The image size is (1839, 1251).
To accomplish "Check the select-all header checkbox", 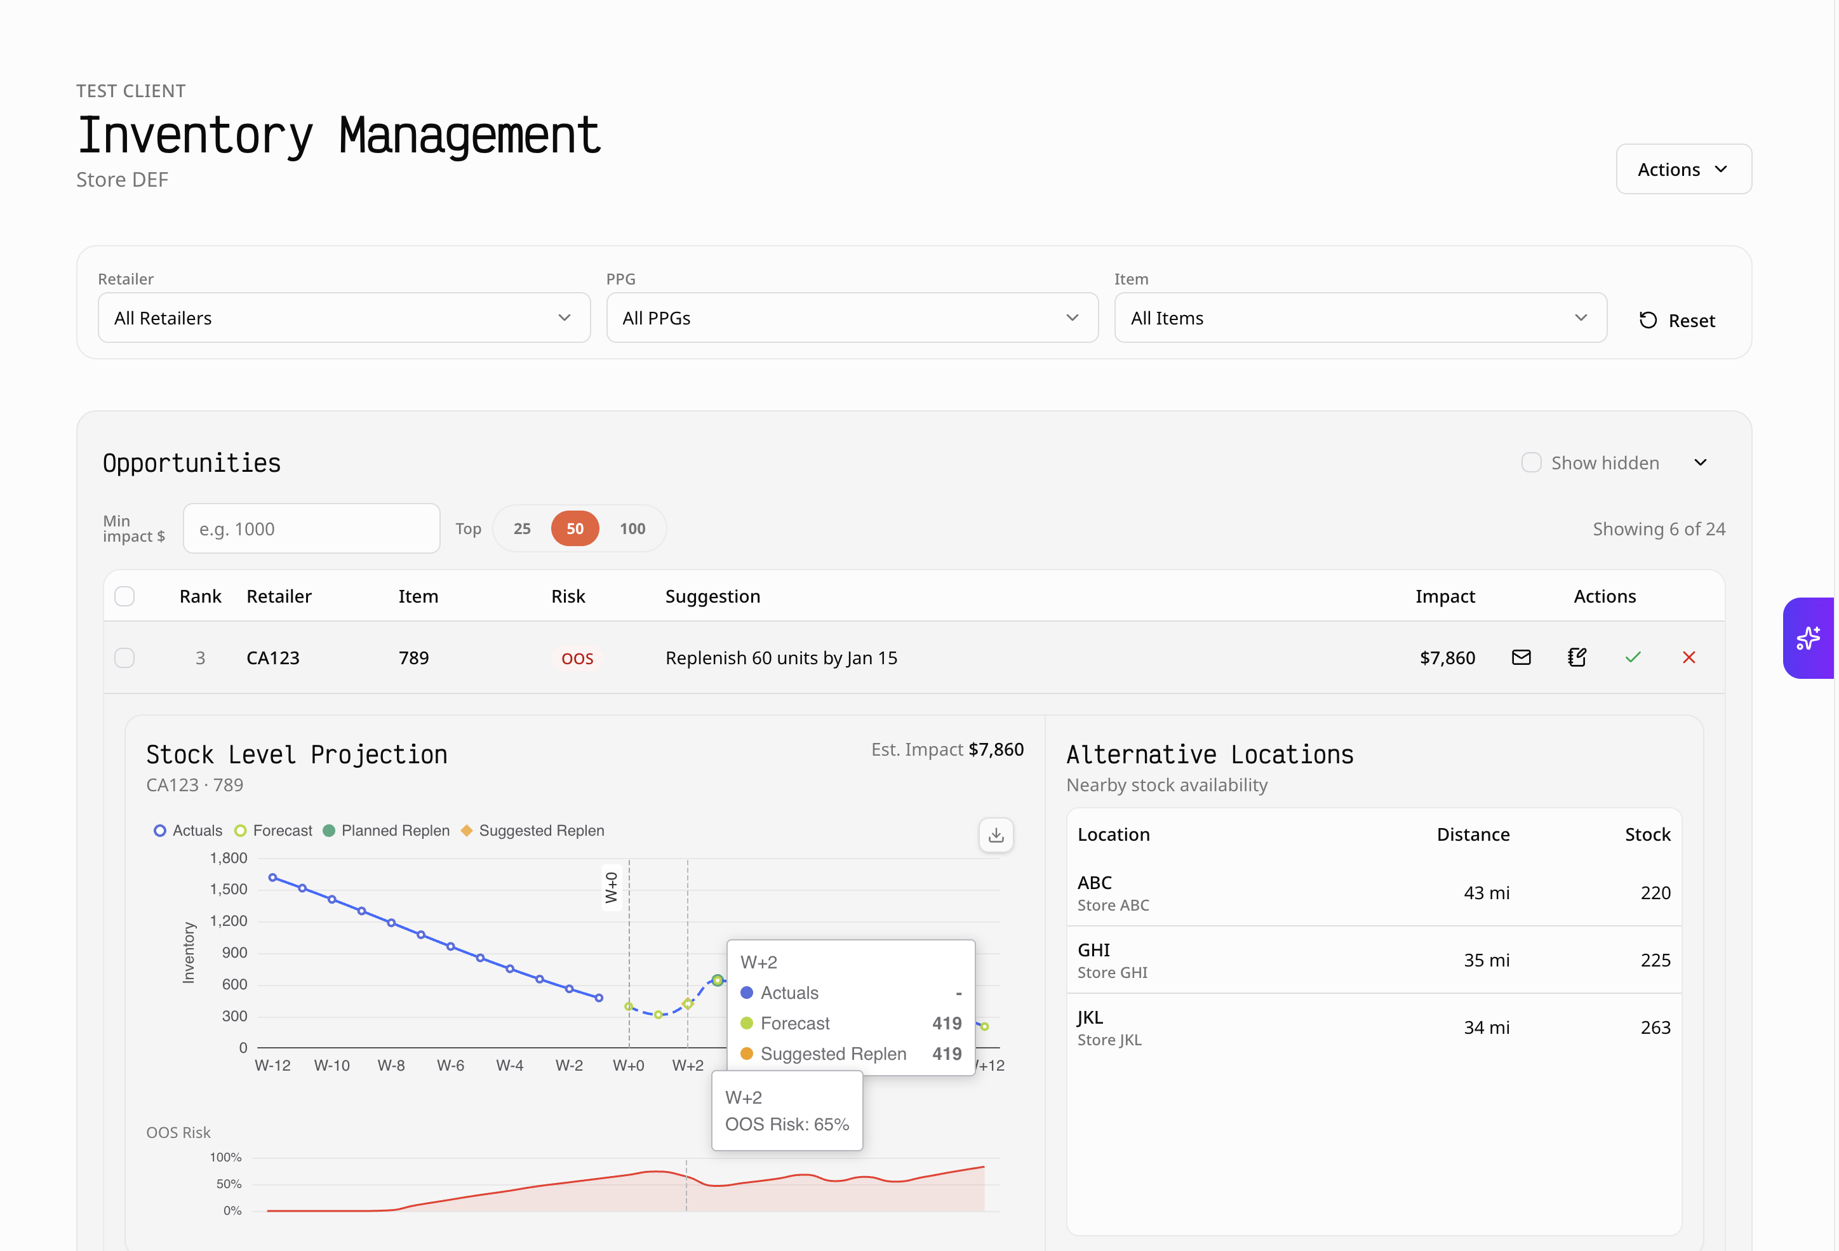I will click(x=124, y=596).
